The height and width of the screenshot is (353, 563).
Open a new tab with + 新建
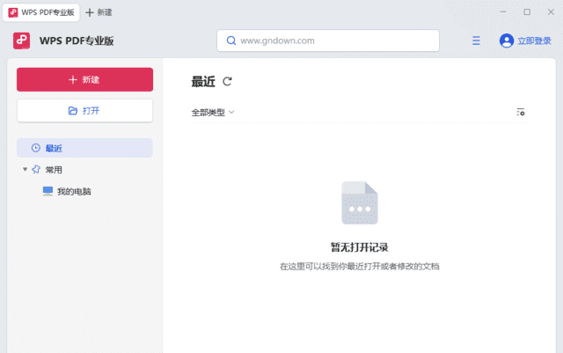coord(99,12)
